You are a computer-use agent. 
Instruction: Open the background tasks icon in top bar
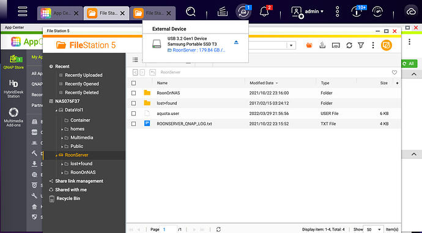pos(222,12)
